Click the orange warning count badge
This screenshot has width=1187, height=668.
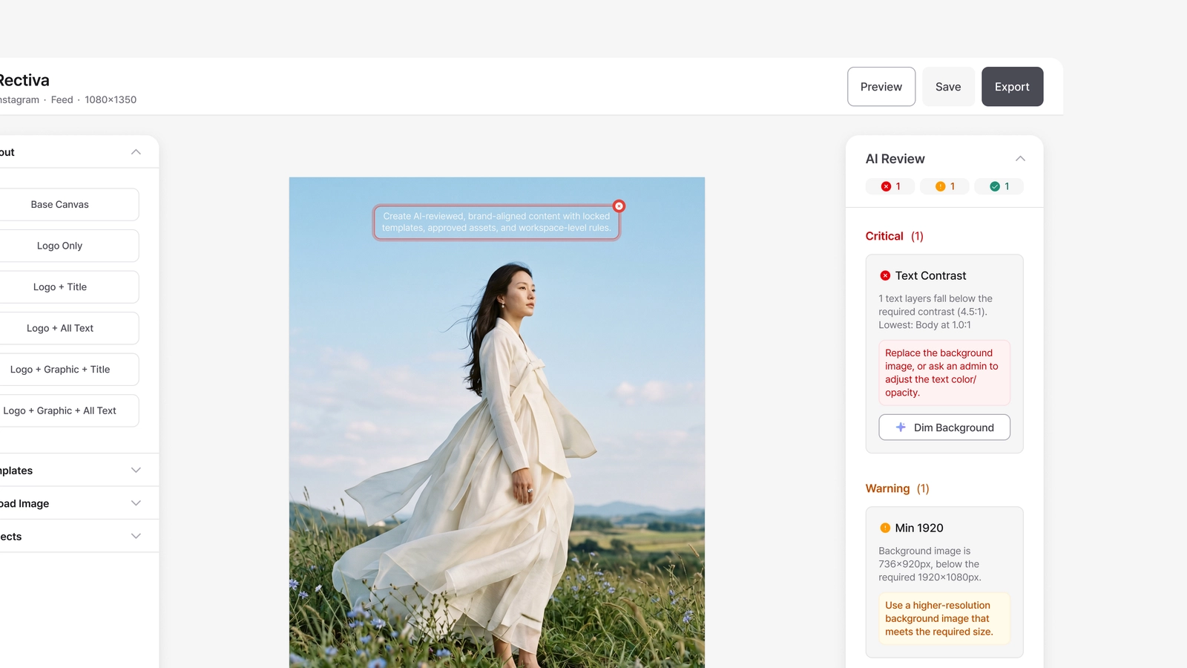[944, 186]
